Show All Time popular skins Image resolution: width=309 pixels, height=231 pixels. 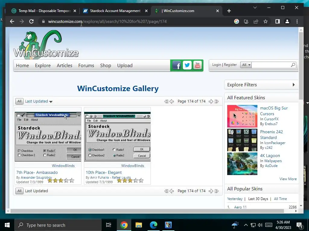(280, 199)
